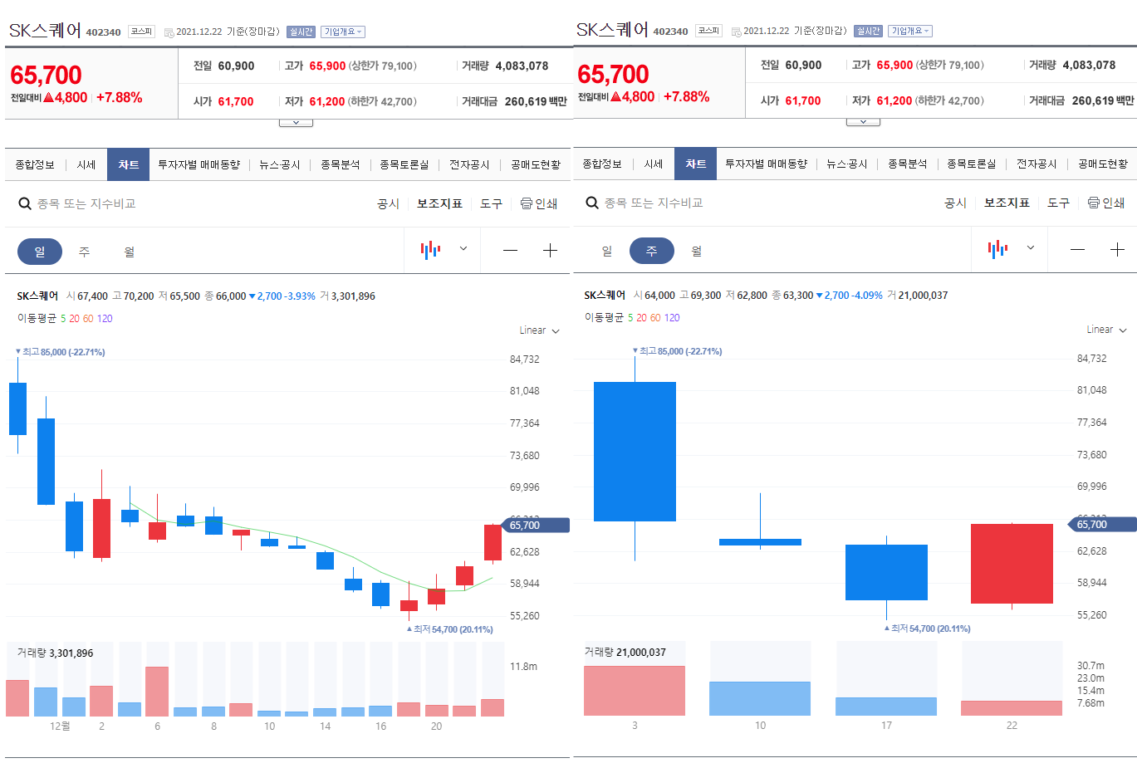The height and width of the screenshot is (768, 1137).
Task: Expand quote details chevron in the weekly-chart panel
Action: pyautogui.click(x=863, y=122)
